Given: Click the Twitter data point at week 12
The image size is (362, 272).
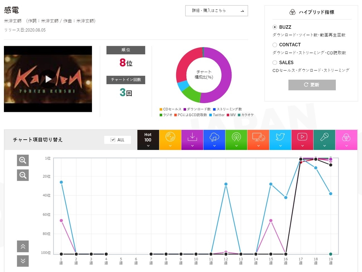Looking at the screenshot, I should tap(226, 184).
